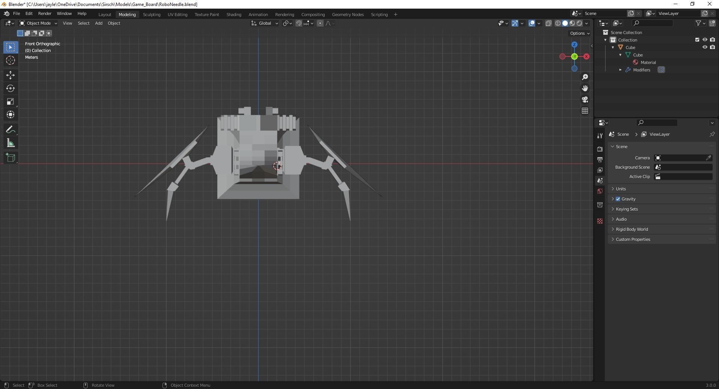The image size is (719, 389).
Task: Open the Options dropdown
Action: [x=580, y=33]
